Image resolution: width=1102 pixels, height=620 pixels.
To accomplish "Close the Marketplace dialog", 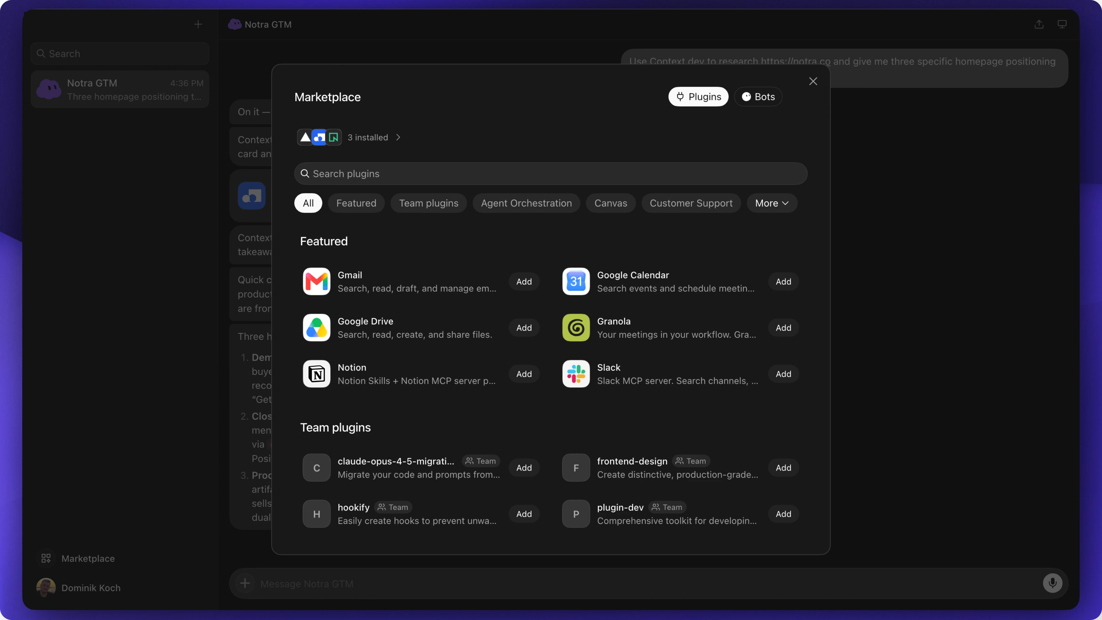I will click(813, 81).
